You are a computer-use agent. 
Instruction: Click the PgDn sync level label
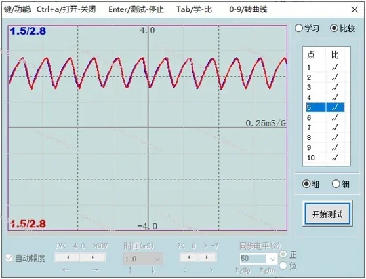coord(268,270)
